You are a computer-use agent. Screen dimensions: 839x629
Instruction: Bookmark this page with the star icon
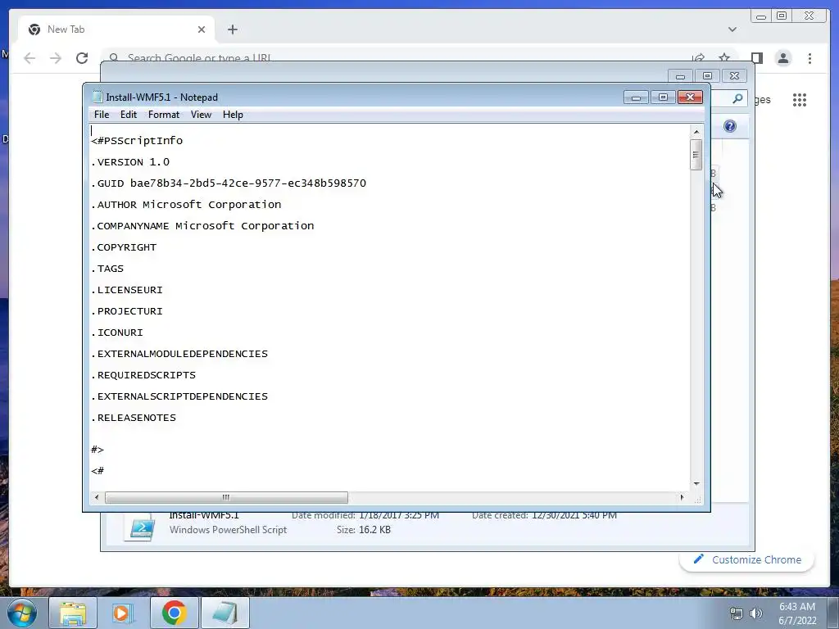(724, 57)
